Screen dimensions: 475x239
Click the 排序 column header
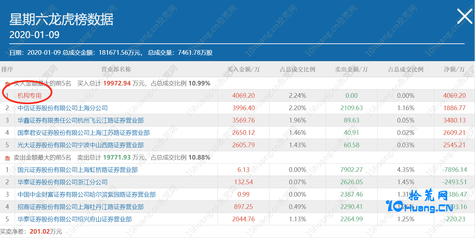[7, 69]
